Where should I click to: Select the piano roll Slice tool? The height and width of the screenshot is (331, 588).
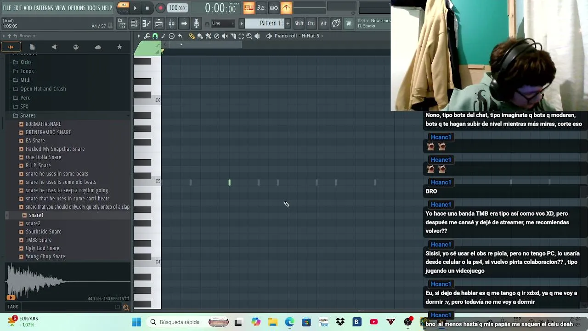point(233,36)
